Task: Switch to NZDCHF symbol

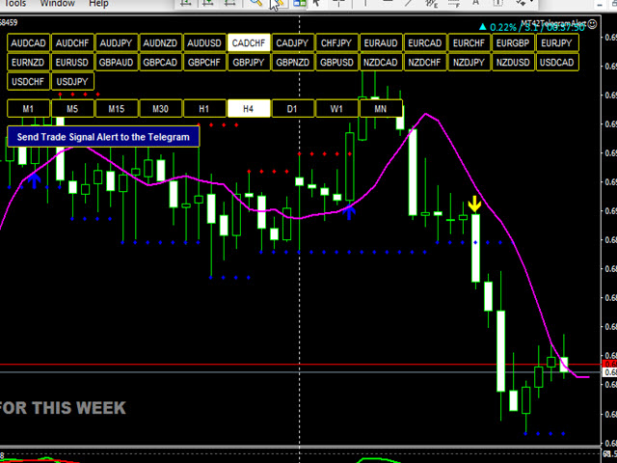Action: click(x=425, y=62)
